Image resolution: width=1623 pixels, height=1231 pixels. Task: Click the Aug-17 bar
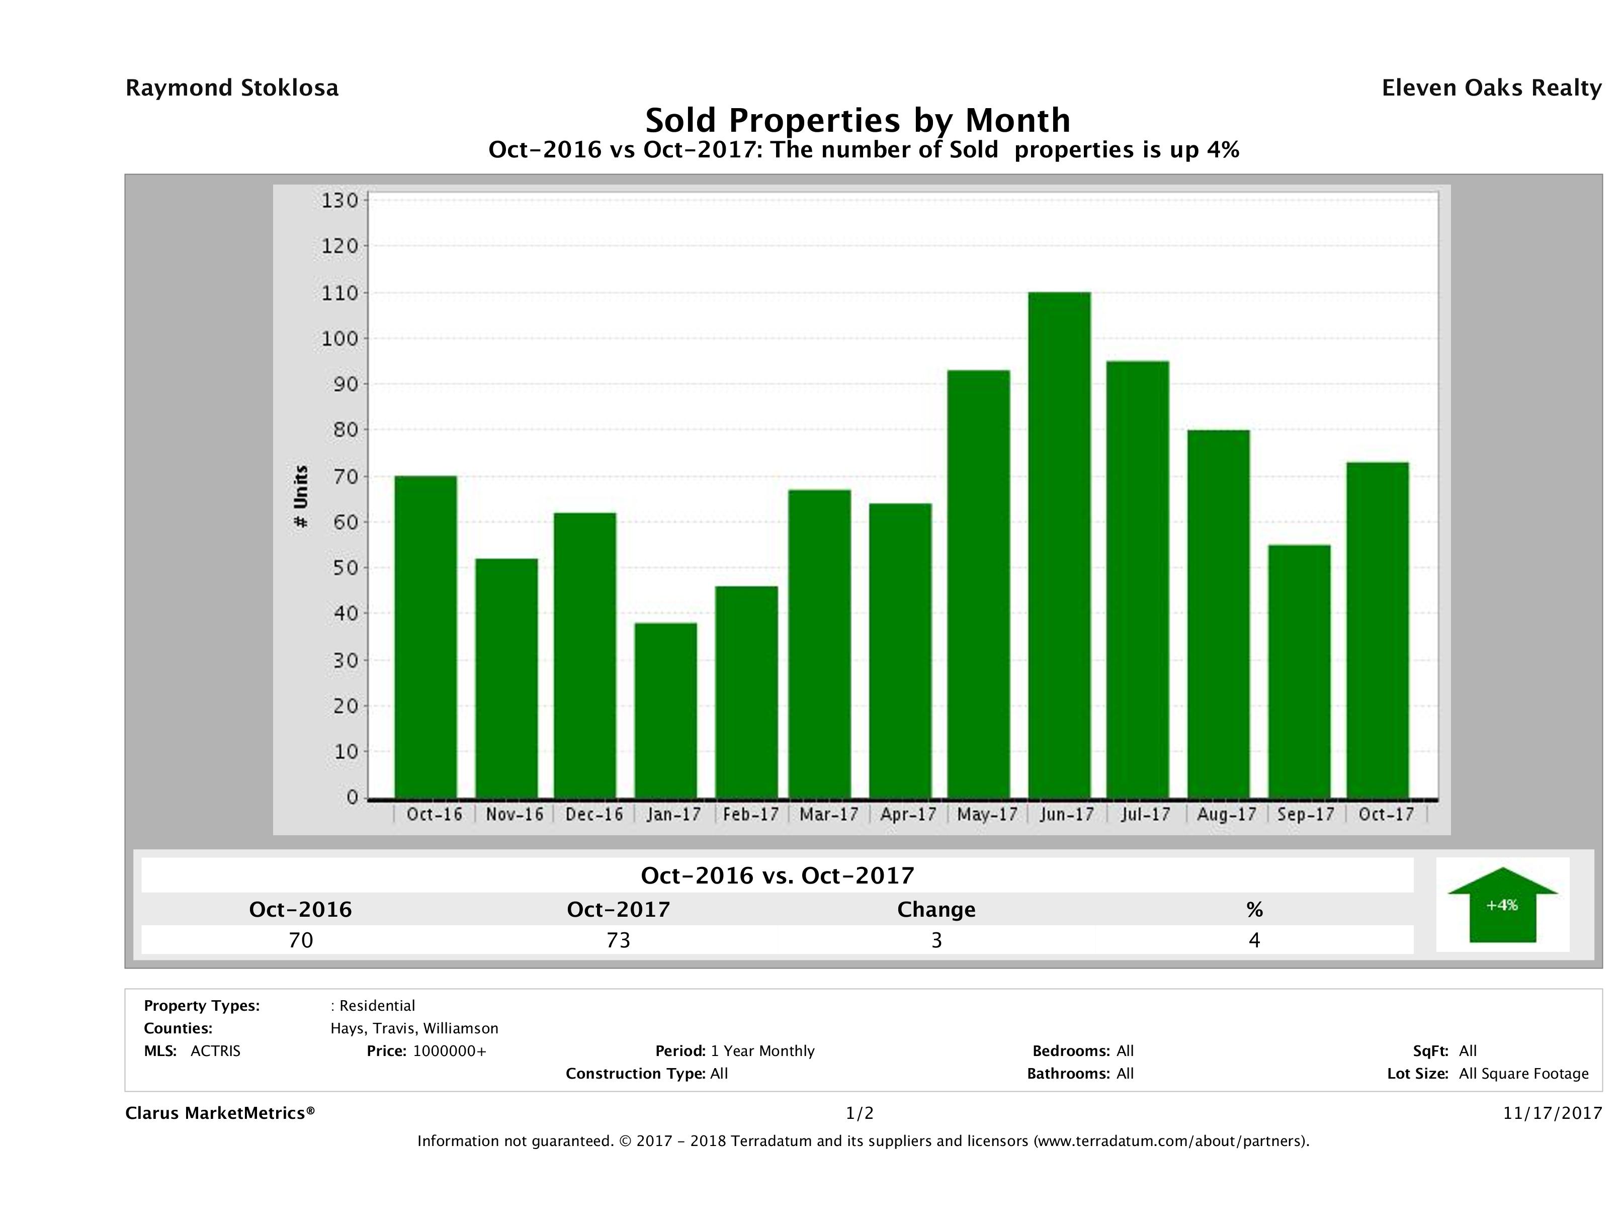(x=1218, y=613)
